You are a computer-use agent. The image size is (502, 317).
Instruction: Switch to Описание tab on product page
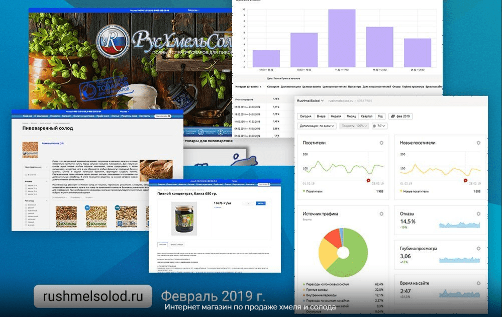tap(163, 245)
